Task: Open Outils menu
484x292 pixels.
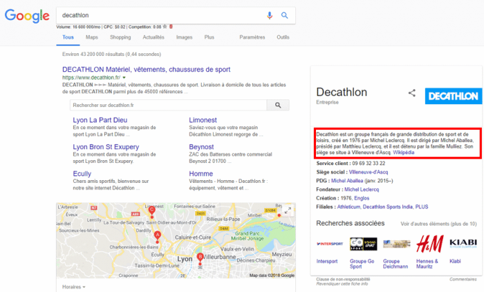Action: 283,37
